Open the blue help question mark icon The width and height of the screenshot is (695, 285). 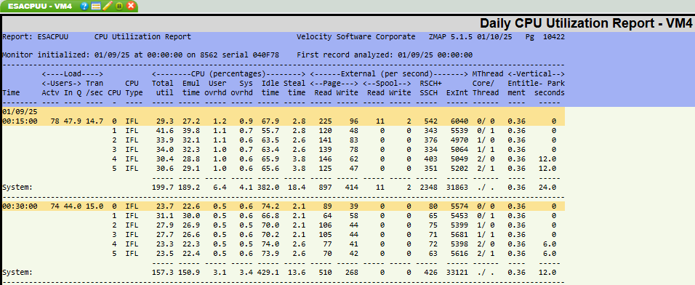(84, 7)
